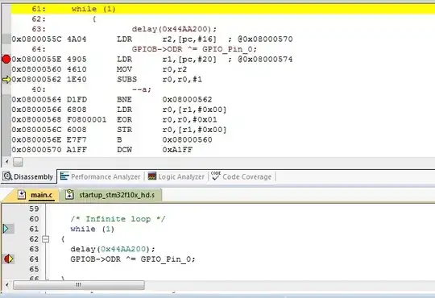Click the 'GPIOB->ODR ^= GPIO_Pin_0;' disassembly source line
435x298 pixels.
tap(194, 49)
